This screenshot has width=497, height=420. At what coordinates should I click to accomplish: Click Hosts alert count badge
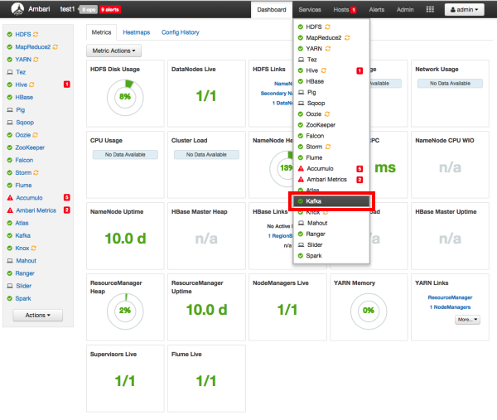354,10
